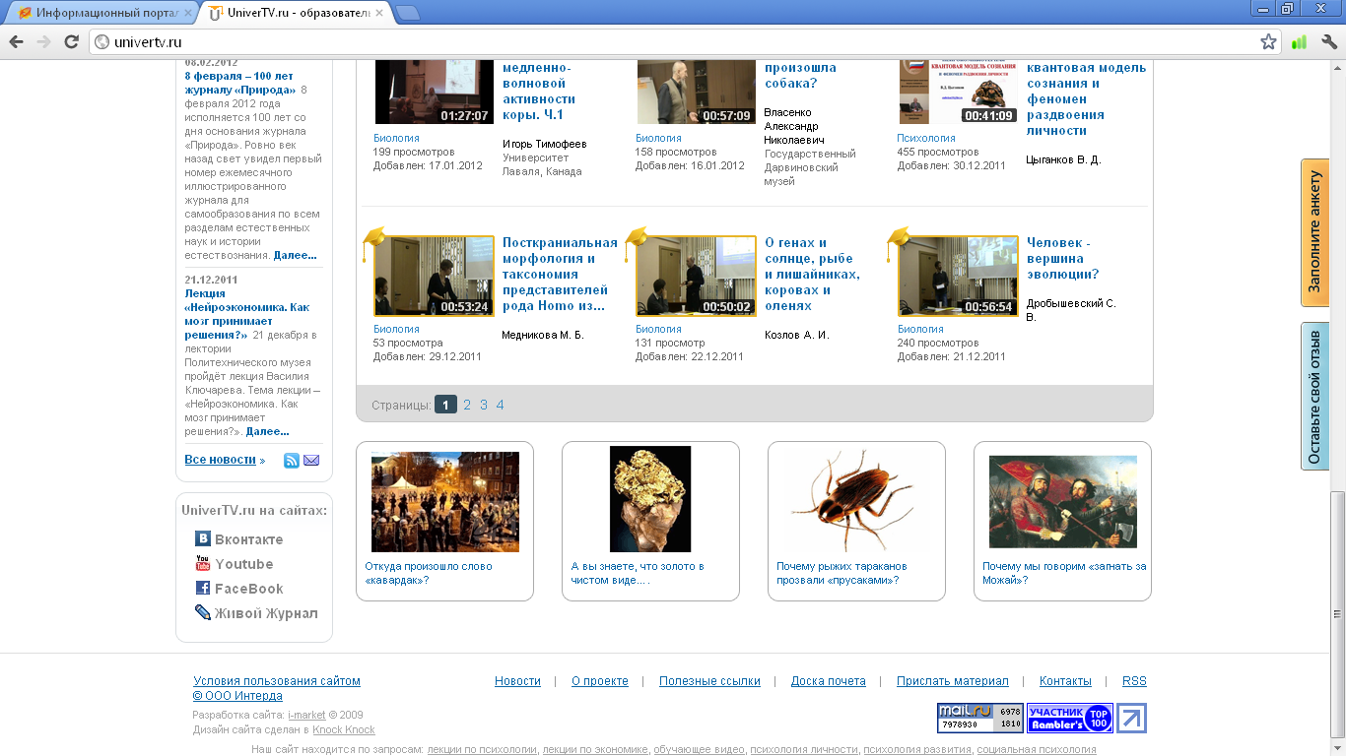Image resolution: width=1346 pixels, height=756 pixels.
Task: Open a new browser tab
Action: pos(407,13)
